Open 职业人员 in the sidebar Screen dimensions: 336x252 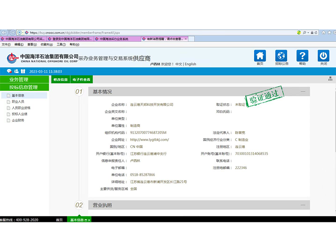[x=18, y=102]
